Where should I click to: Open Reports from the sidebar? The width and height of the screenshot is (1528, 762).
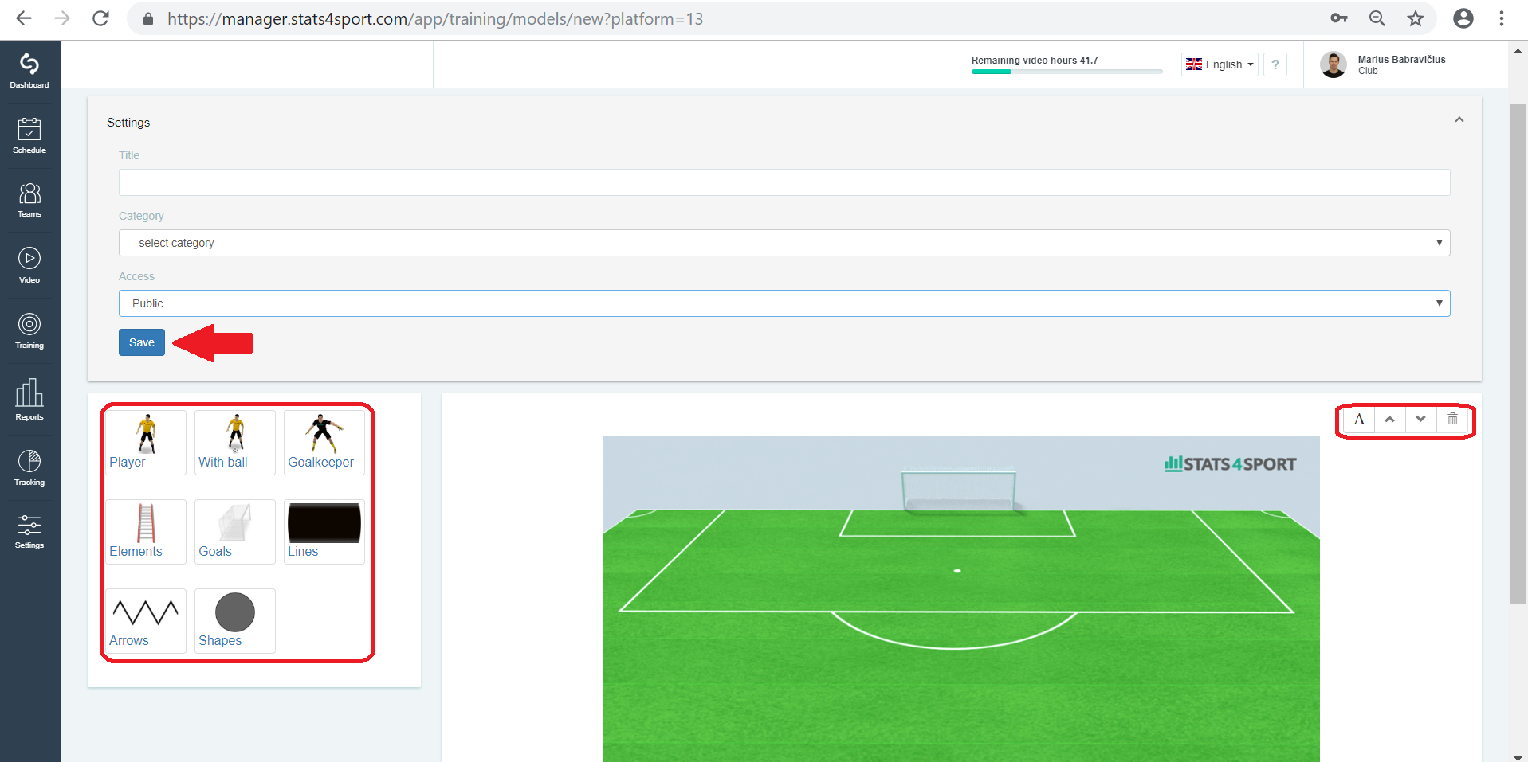click(29, 399)
